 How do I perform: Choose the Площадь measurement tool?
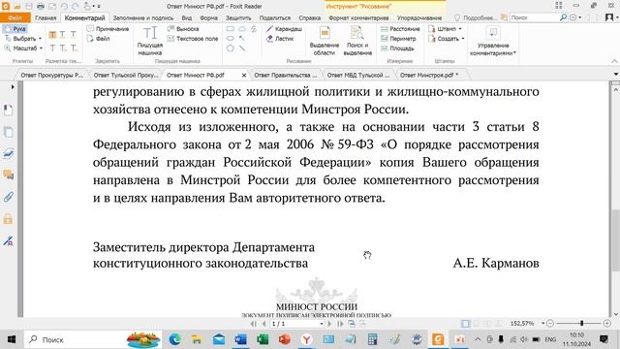pos(397,48)
